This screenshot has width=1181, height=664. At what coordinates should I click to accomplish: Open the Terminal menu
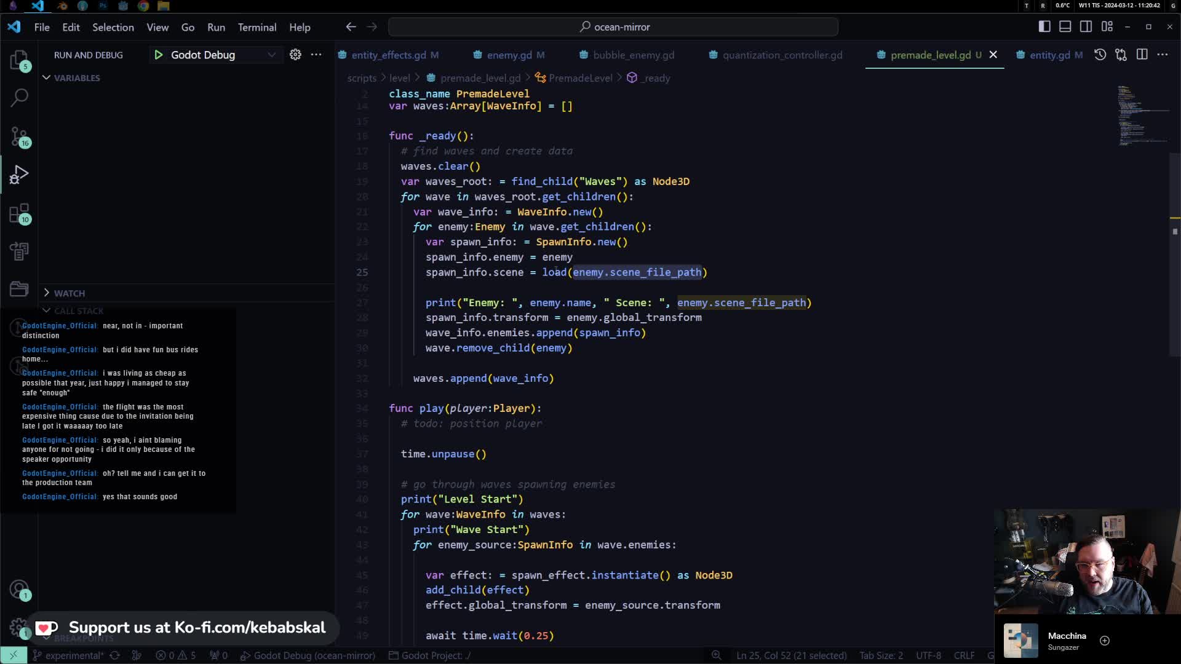pos(257,27)
